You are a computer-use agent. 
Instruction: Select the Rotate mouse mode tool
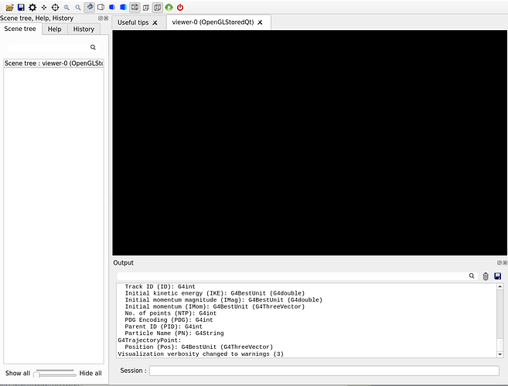90,7
